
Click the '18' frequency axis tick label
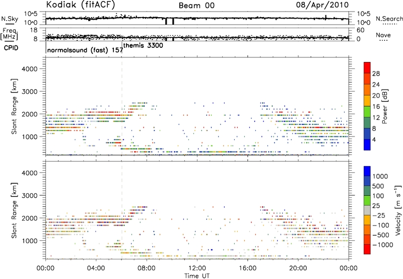point(34,30)
